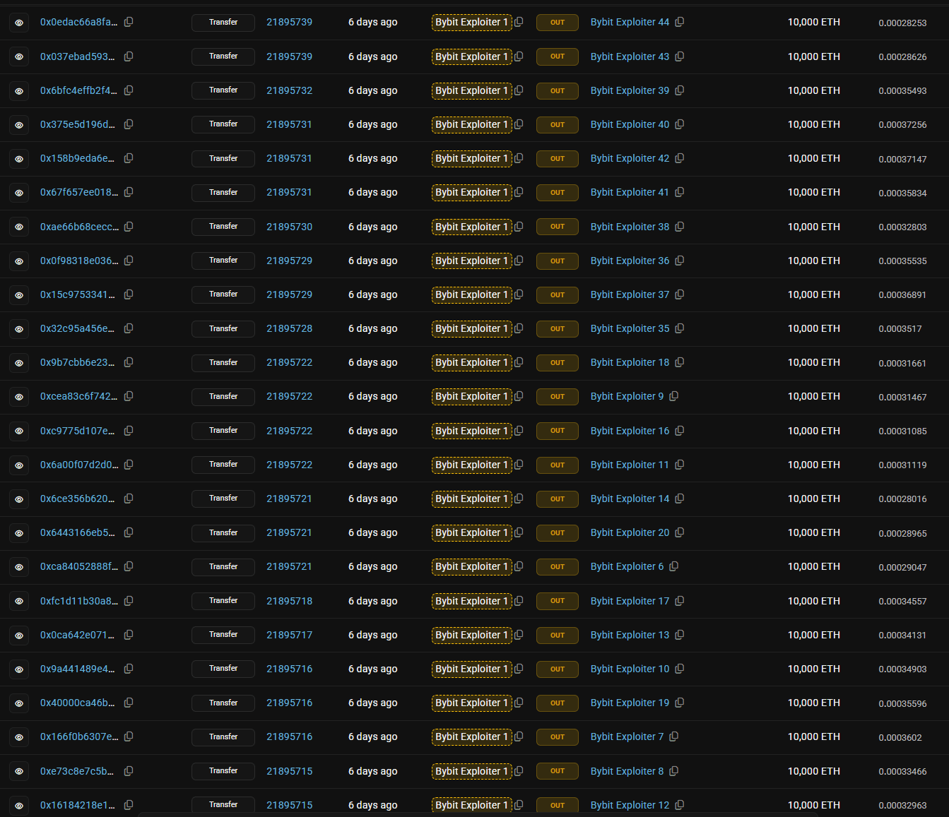View Bybit Exploiter 20 address page
This screenshot has width=949, height=817.
(x=630, y=532)
